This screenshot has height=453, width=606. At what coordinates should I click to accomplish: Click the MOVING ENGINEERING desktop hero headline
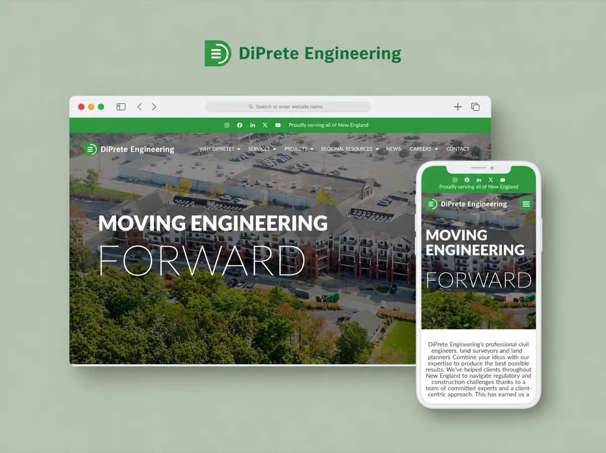(x=213, y=223)
